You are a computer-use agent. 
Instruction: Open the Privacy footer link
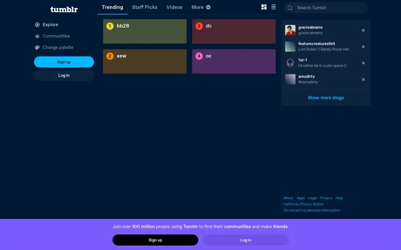326,198
